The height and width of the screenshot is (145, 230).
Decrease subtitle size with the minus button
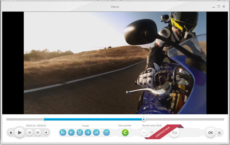click(144, 132)
